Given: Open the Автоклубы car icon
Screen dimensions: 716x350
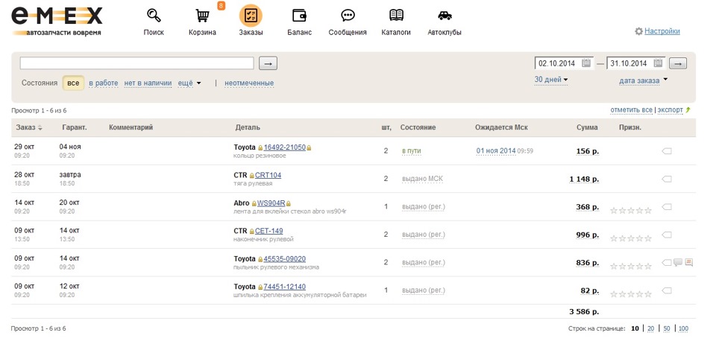Looking at the screenshot, I should click(445, 16).
